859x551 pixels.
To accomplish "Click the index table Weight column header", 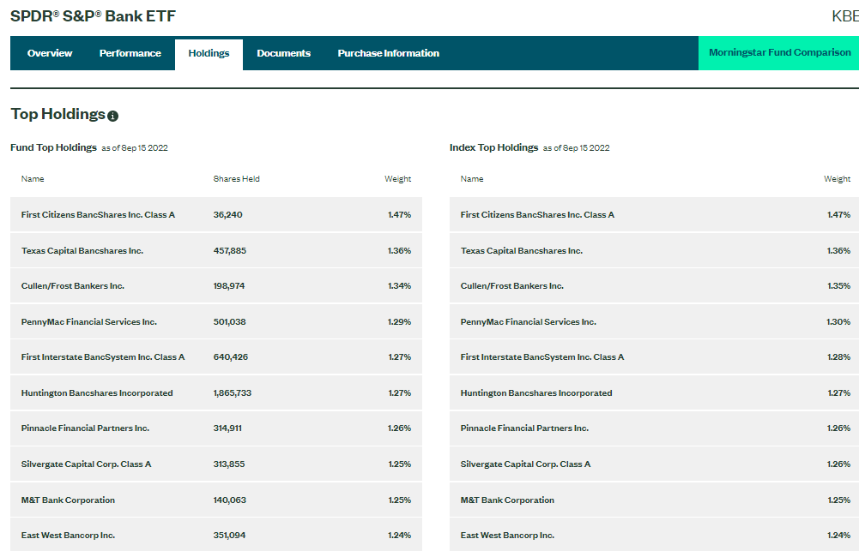I will pyautogui.click(x=837, y=179).
